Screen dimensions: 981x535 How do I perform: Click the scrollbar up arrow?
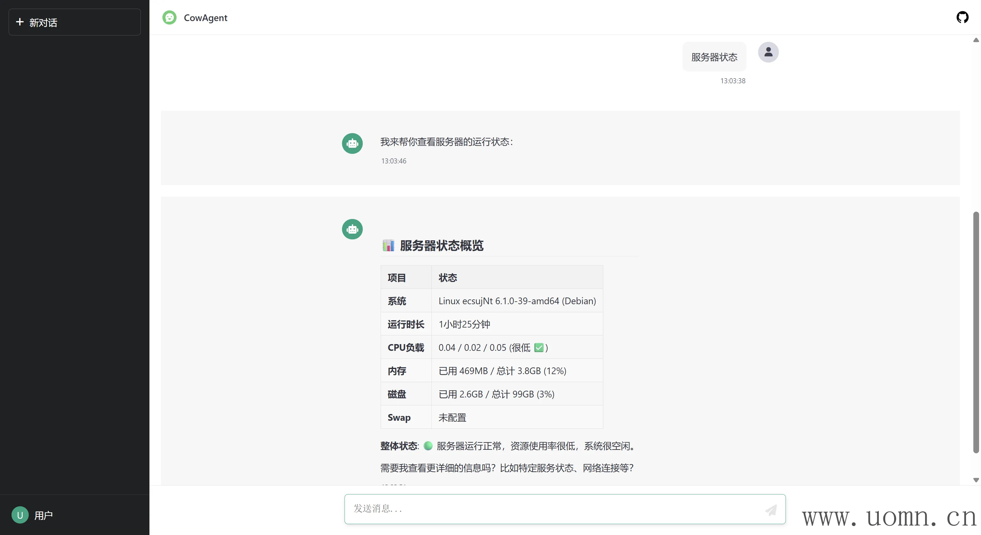click(x=976, y=40)
